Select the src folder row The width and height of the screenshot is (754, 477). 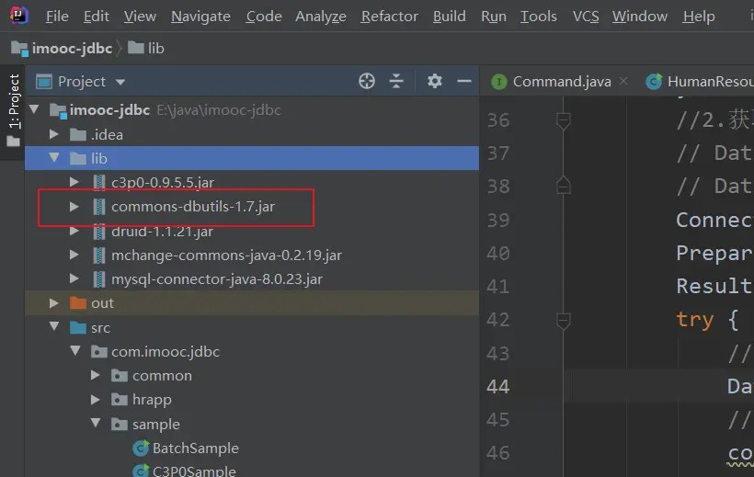coord(252,327)
